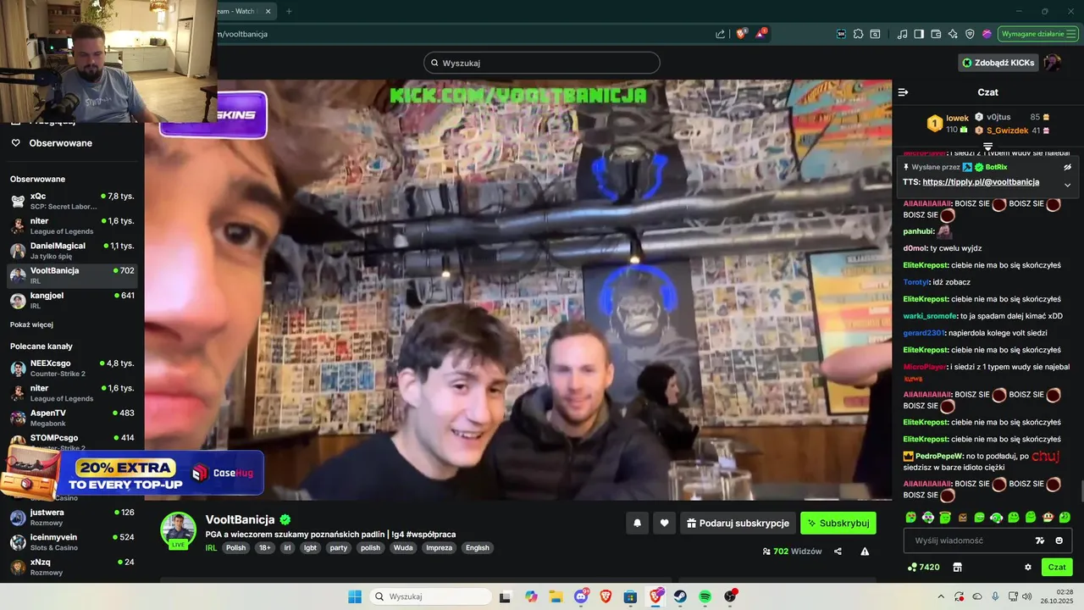This screenshot has height=610, width=1084.
Task: Open Discord from the taskbar
Action: point(581,596)
